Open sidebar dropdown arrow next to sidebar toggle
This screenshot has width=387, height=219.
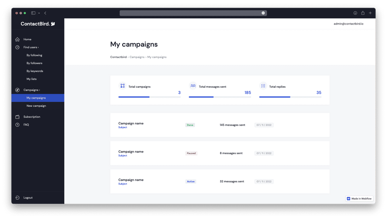pos(39,13)
